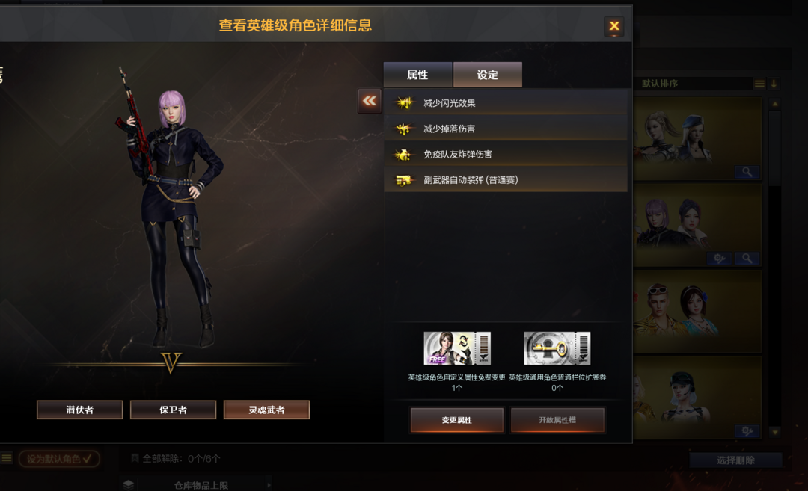This screenshot has height=491, width=808.
Task: Select the 保卫者 faction toggle
Action: pyautogui.click(x=173, y=410)
